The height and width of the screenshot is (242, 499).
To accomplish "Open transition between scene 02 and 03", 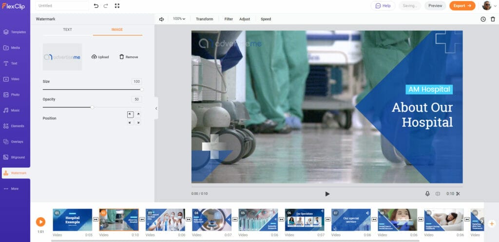I will (142, 220).
